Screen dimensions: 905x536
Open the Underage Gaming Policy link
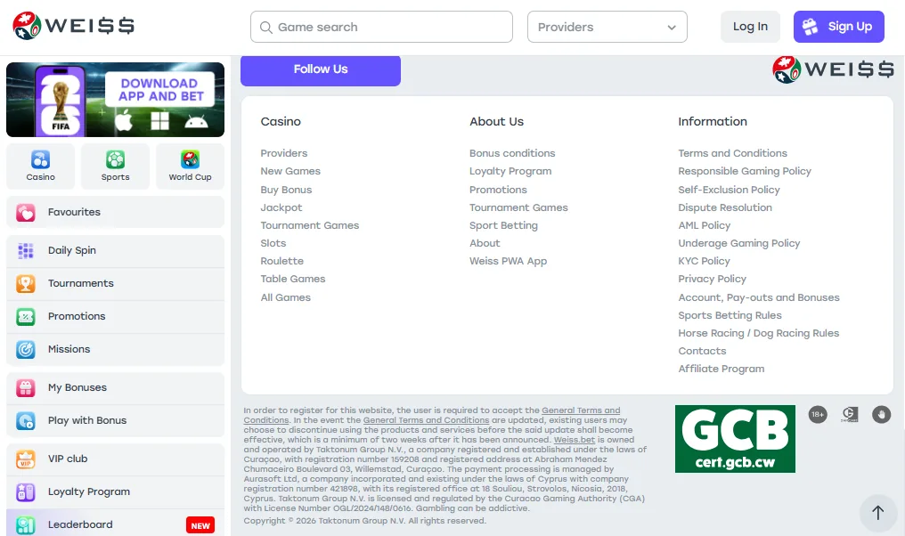[738, 243]
